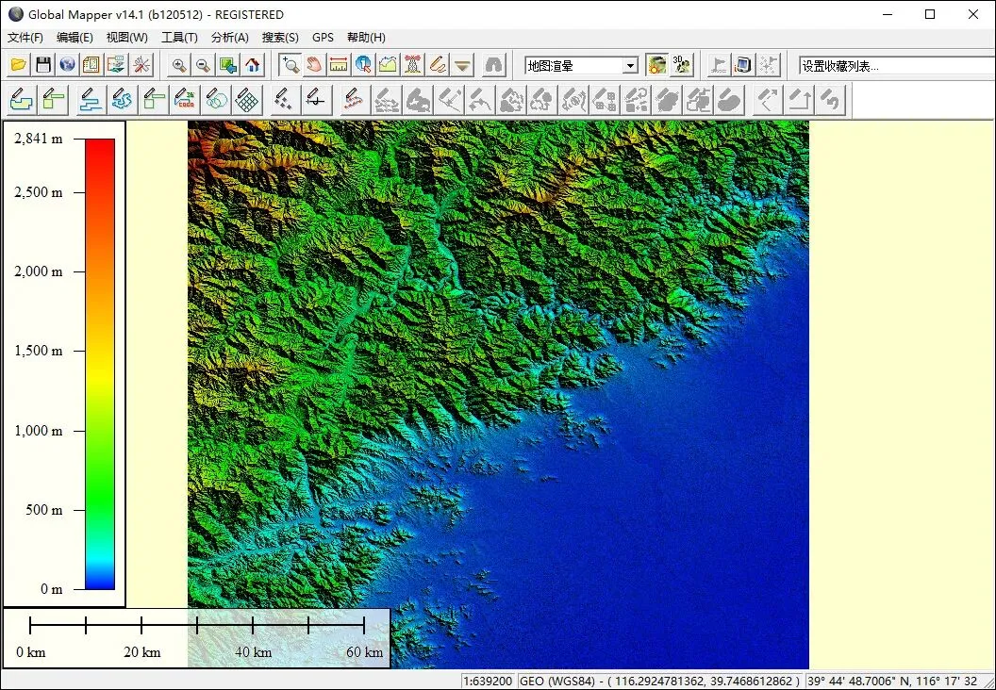Screen dimensions: 996x690
Task: Open the 分析(A) menu
Action: 229,38
